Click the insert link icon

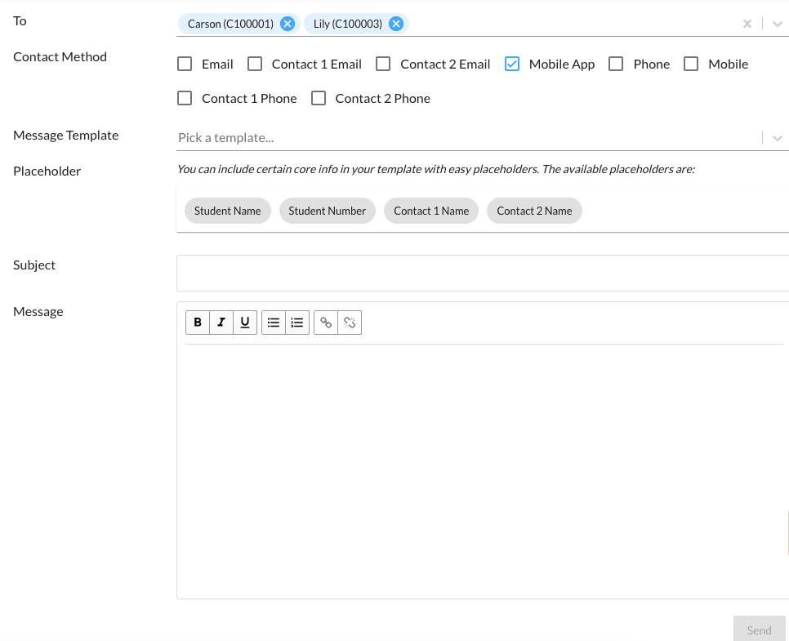coord(326,323)
